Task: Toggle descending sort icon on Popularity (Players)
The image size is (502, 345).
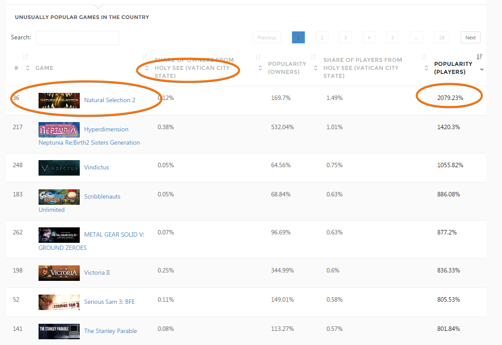Action: [x=479, y=57]
